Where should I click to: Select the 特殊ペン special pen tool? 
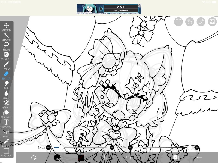tap(6, 104)
